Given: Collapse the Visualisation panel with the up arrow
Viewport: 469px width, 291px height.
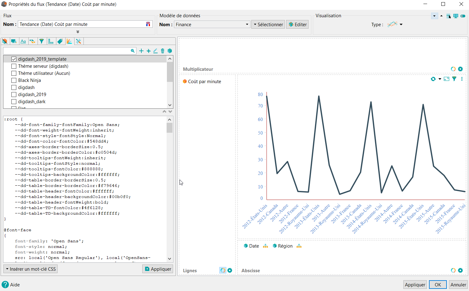Looking at the screenshot, I should pos(441,16).
